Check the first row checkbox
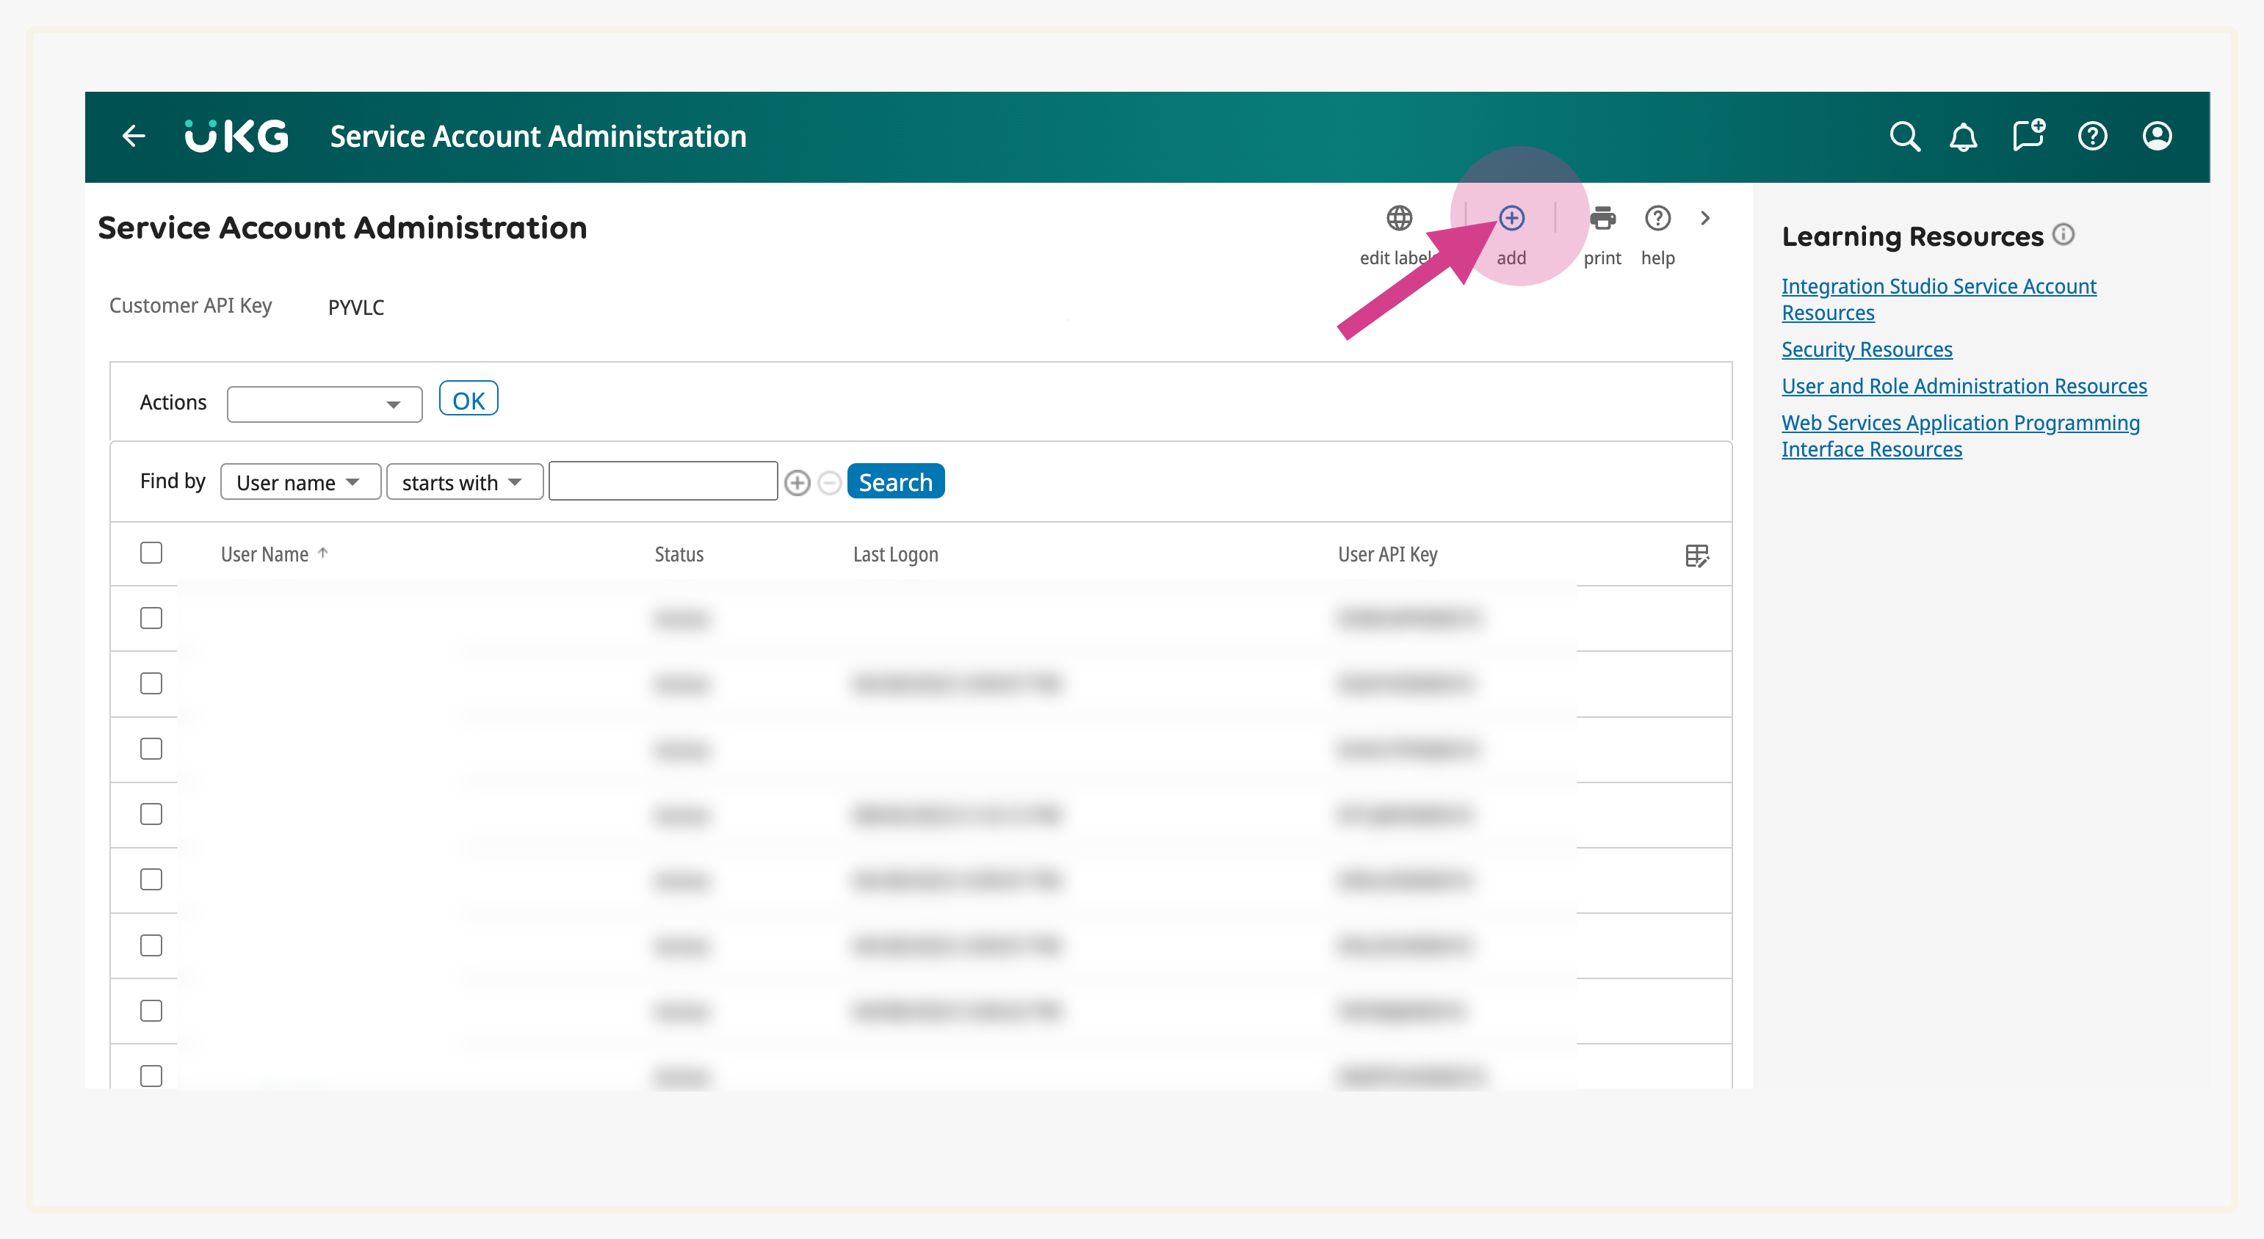The image size is (2264, 1239). 151,619
